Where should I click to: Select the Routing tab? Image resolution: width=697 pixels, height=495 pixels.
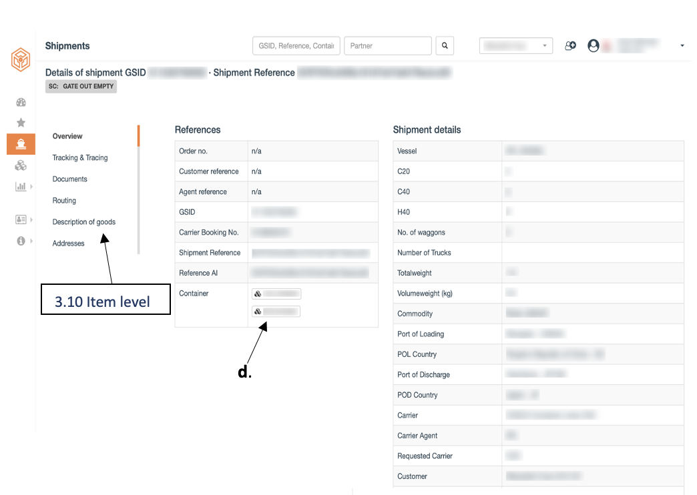click(64, 200)
